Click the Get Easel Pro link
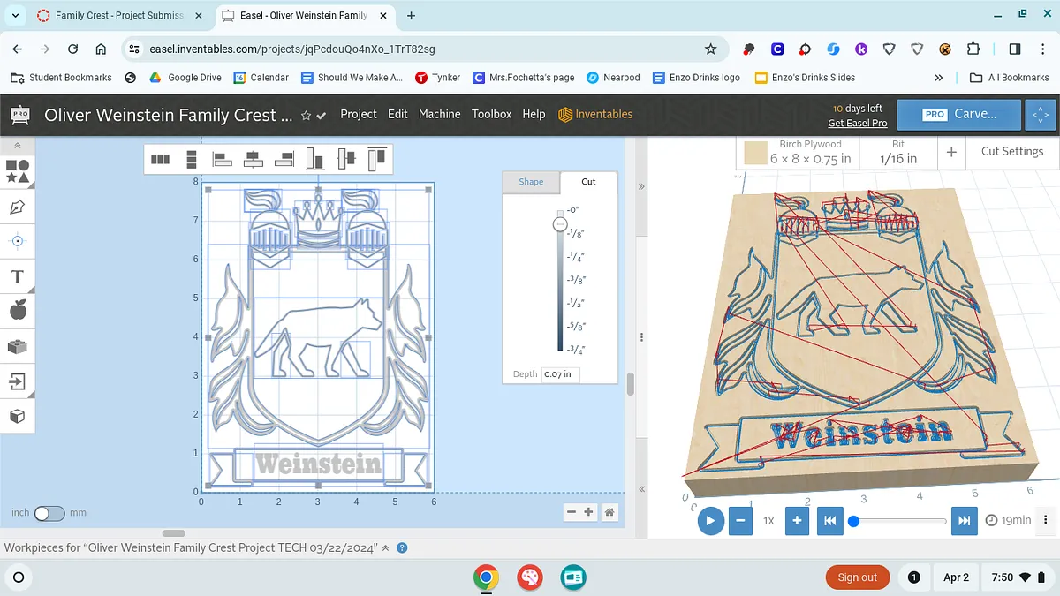This screenshot has height=596, width=1060. tap(857, 124)
